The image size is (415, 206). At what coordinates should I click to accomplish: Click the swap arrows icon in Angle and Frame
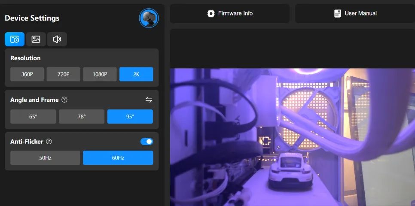149,100
